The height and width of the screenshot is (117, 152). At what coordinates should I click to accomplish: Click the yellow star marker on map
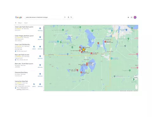[84, 49]
